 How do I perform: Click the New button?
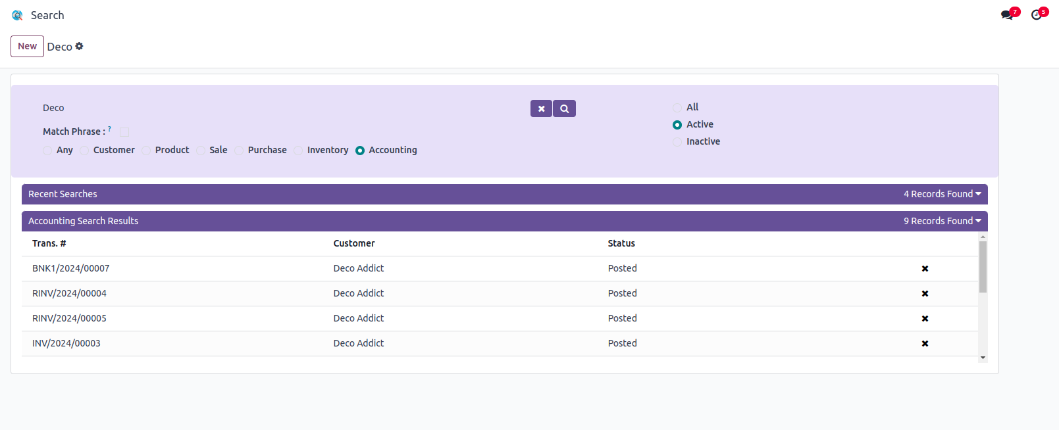coord(27,46)
